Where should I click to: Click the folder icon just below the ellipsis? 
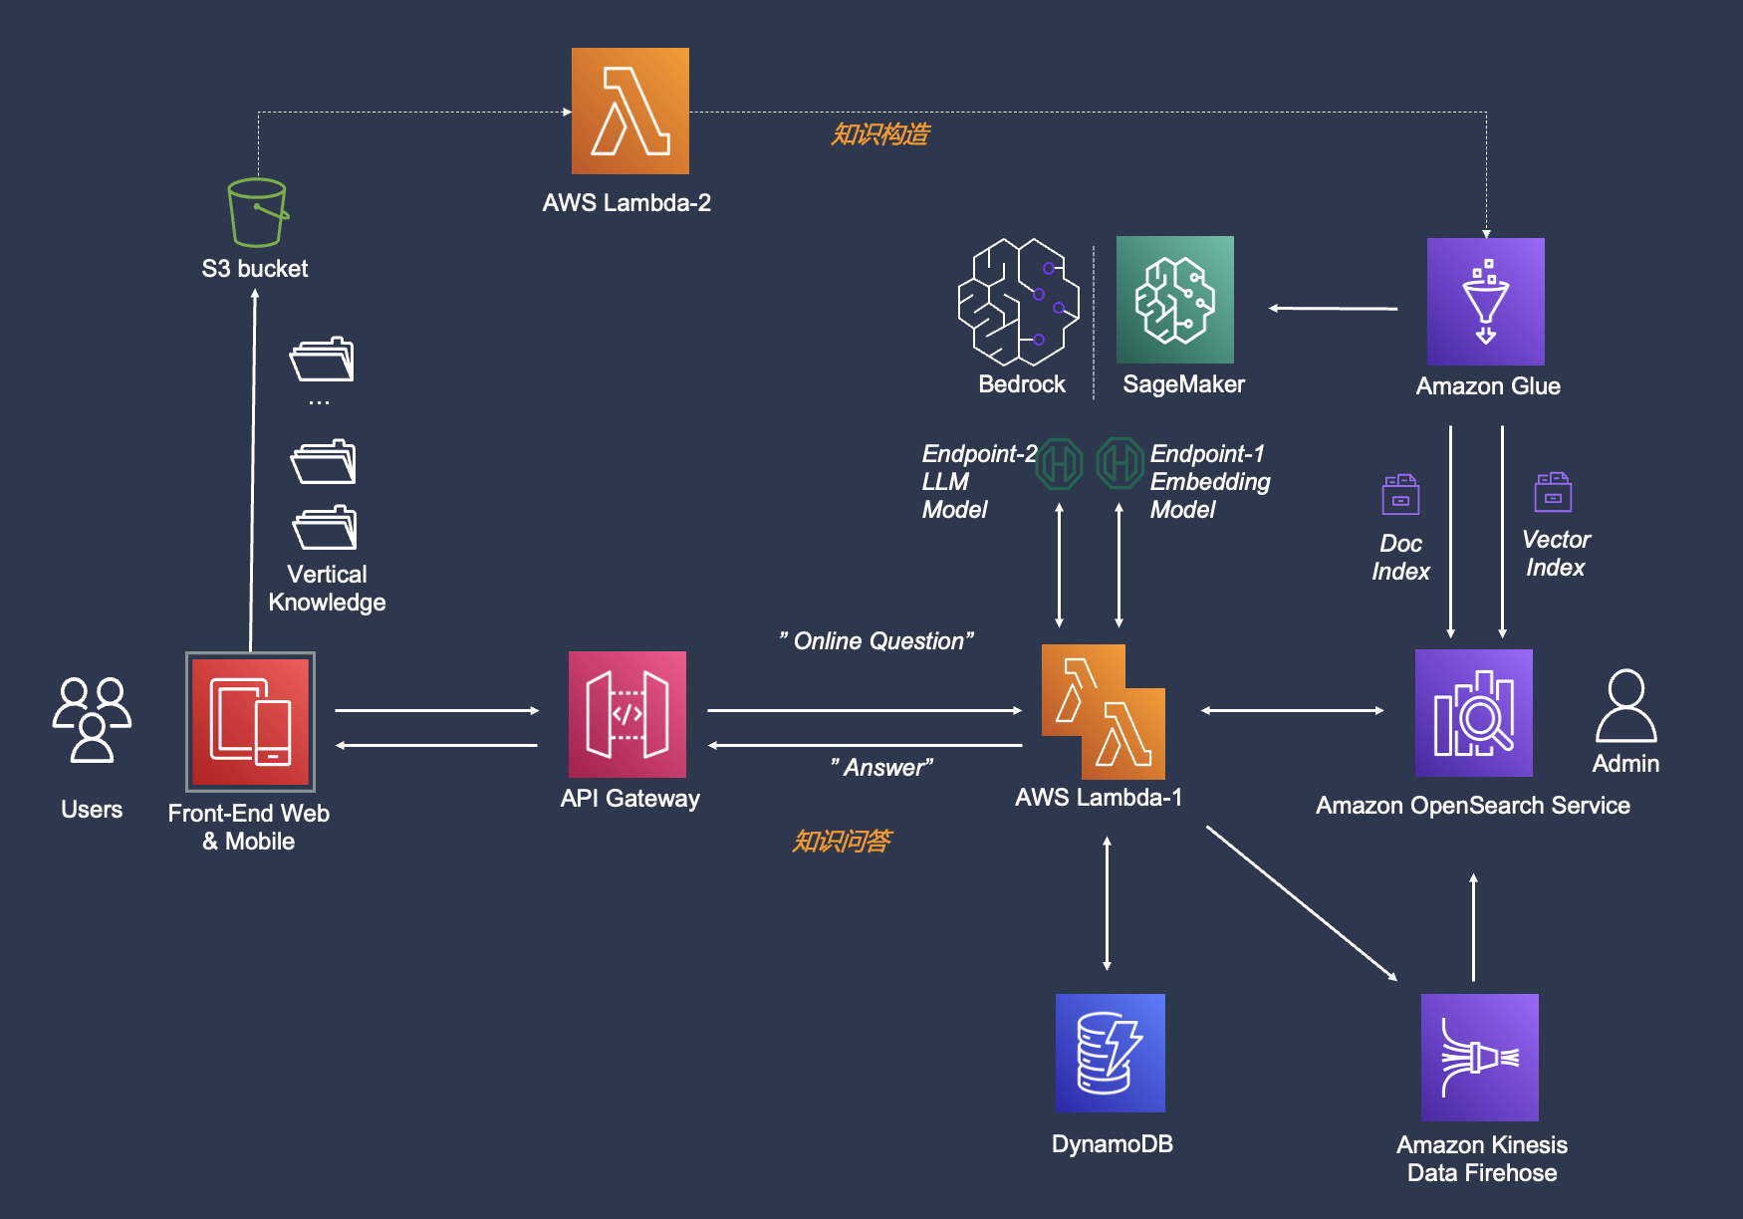324,461
